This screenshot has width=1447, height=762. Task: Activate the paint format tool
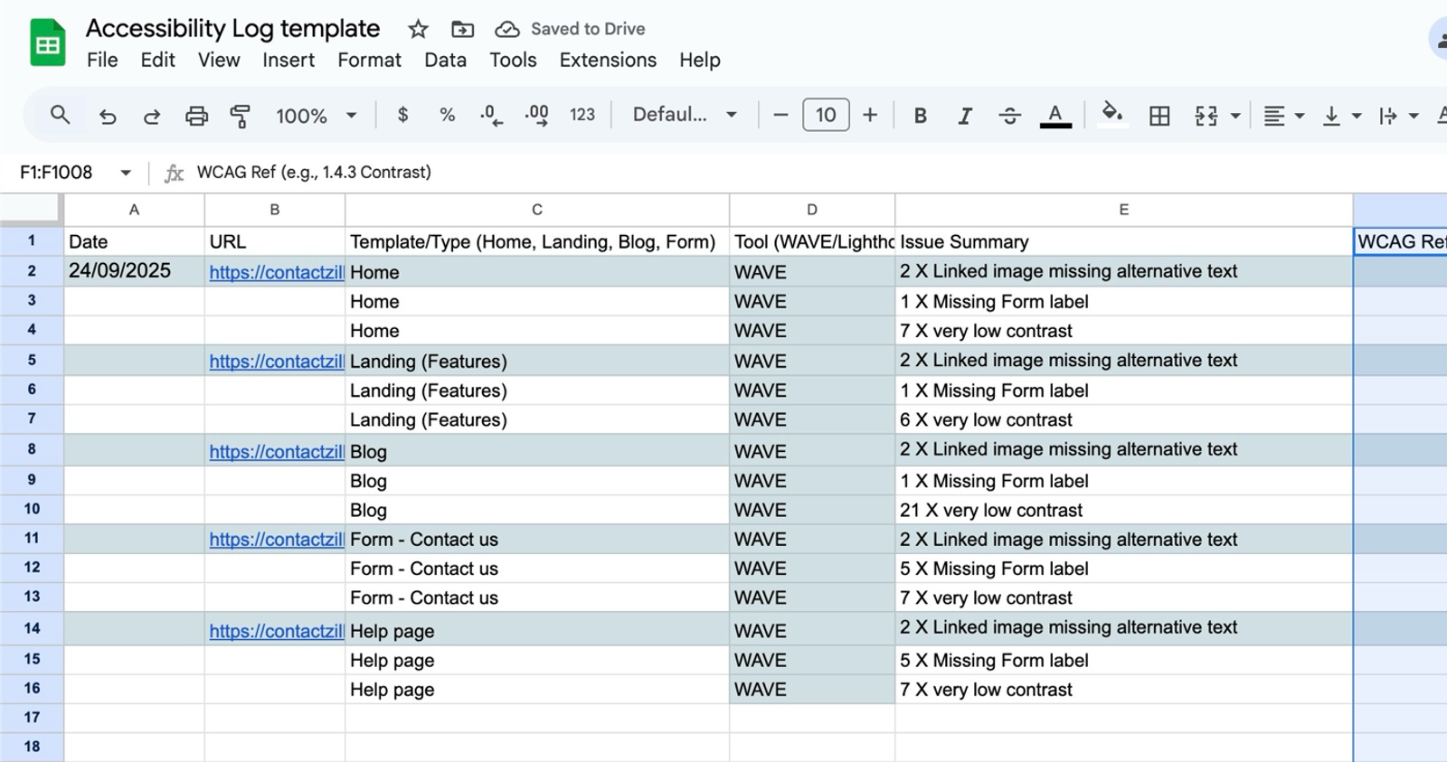click(241, 116)
